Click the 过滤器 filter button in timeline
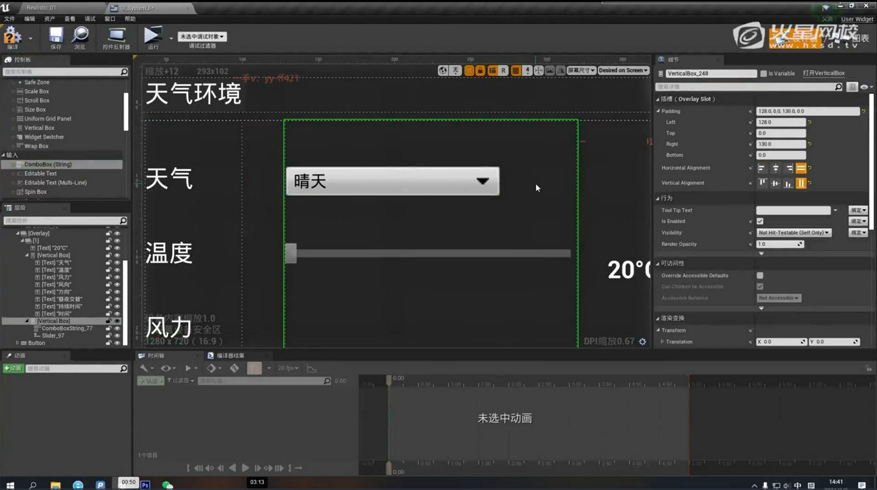 (x=181, y=381)
